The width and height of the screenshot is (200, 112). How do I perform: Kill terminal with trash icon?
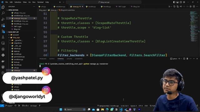[187, 59]
